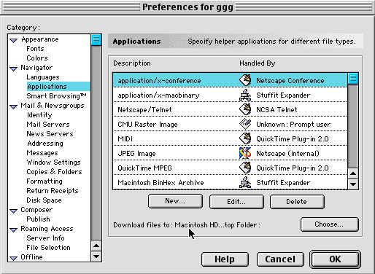Click the Roaming Access label
This screenshot has width=375, height=274.
pos(47,229)
